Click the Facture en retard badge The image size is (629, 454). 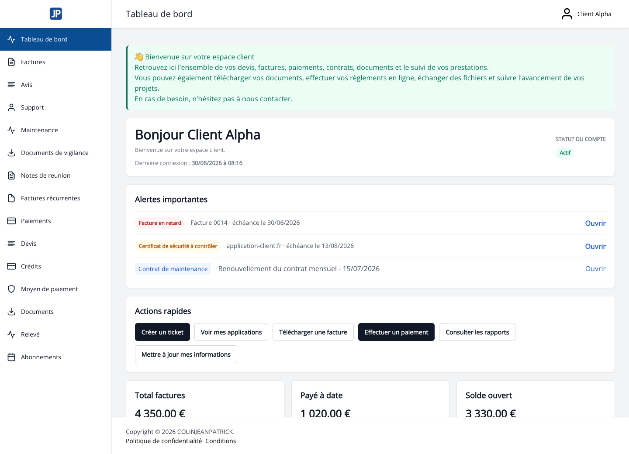[x=160, y=223]
